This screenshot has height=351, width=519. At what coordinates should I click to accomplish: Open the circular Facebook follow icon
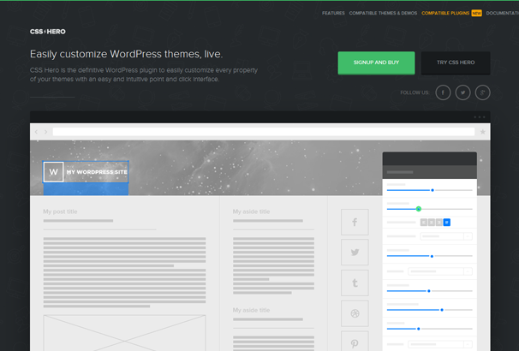pyautogui.click(x=443, y=92)
